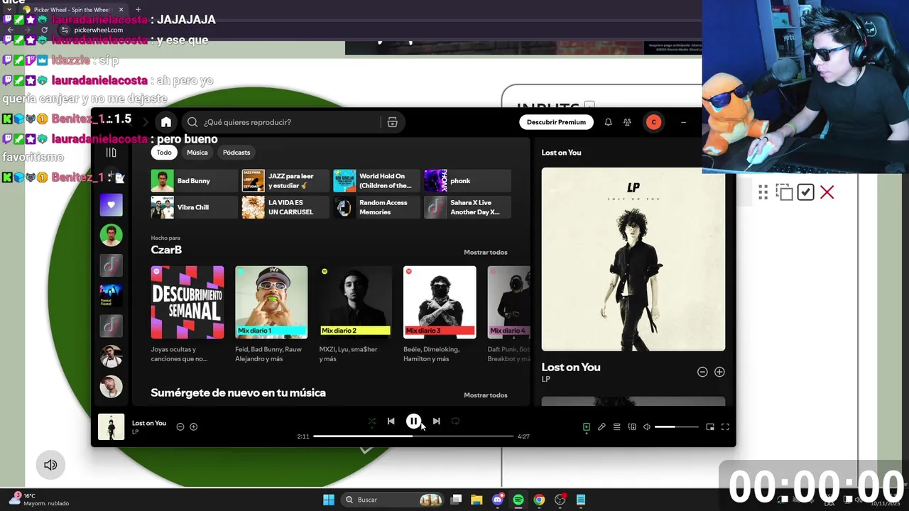The image size is (909, 511).
Task: Enter full screen player mode
Action: tap(725, 427)
